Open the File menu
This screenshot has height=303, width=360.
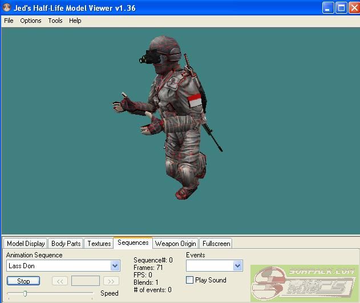pos(9,21)
